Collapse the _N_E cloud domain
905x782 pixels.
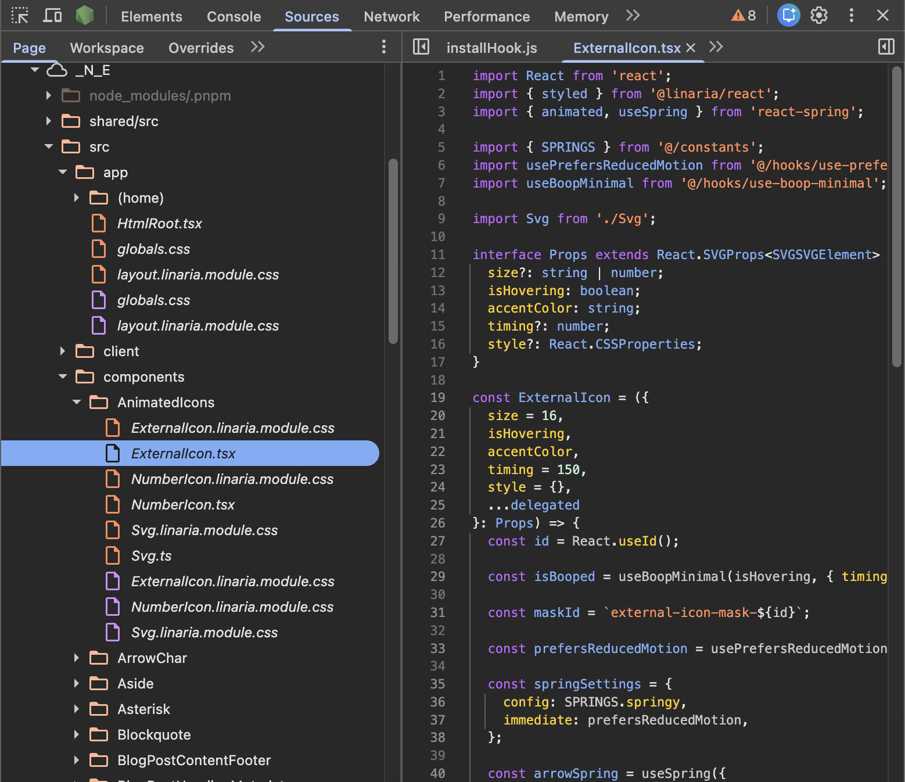35,70
